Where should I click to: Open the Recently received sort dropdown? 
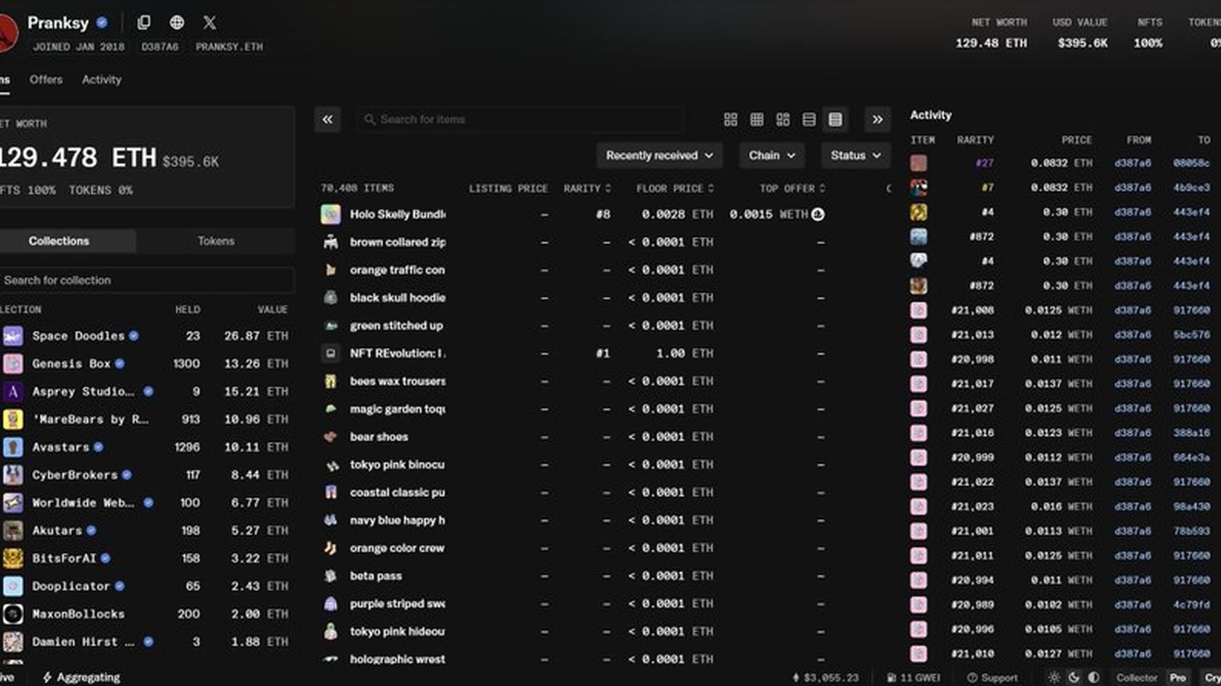[x=659, y=156]
